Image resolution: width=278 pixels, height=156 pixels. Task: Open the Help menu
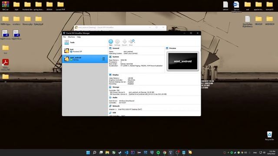[79, 37]
